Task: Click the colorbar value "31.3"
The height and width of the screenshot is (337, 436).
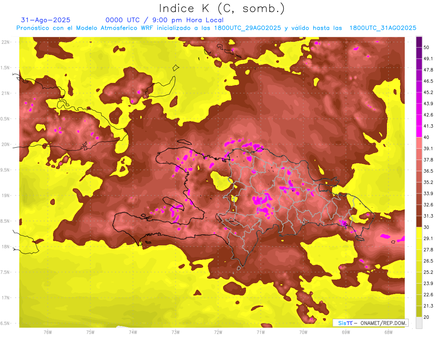Action: tap(429, 216)
